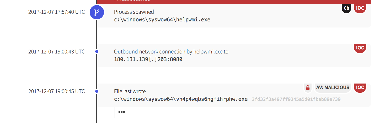
Task: Click timeline dot for 19:00:43 UTC event
Action: pyautogui.click(x=97, y=51)
